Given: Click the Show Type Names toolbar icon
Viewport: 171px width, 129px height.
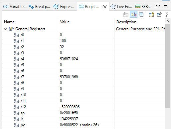Looking at the screenshot, I should (126, 15).
